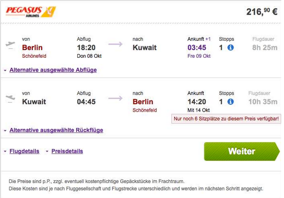Click the return arrival time 14:20
Image resolution: width=284 pixels, height=198 pixels.
(x=197, y=102)
